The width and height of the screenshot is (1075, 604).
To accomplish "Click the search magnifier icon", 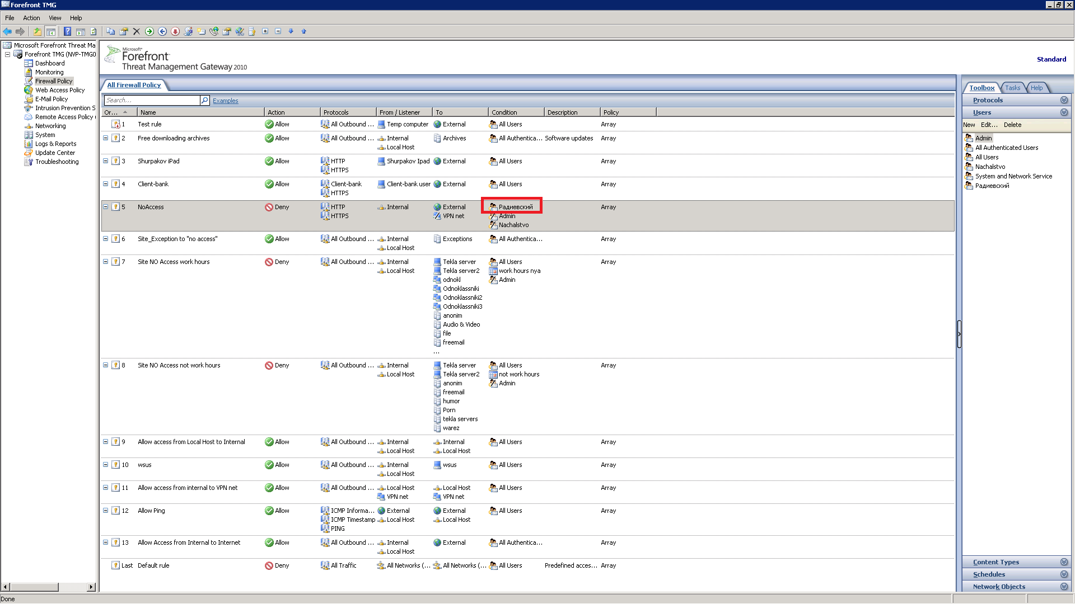I will click(205, 100).
